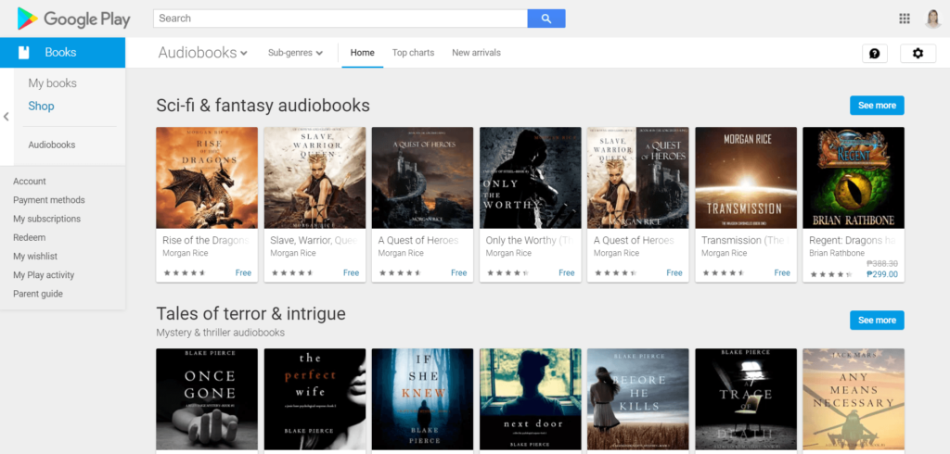Viewport: 950px width, 454px height.
Task: Click Only the Worthy title text
Action: click(530, 240)
